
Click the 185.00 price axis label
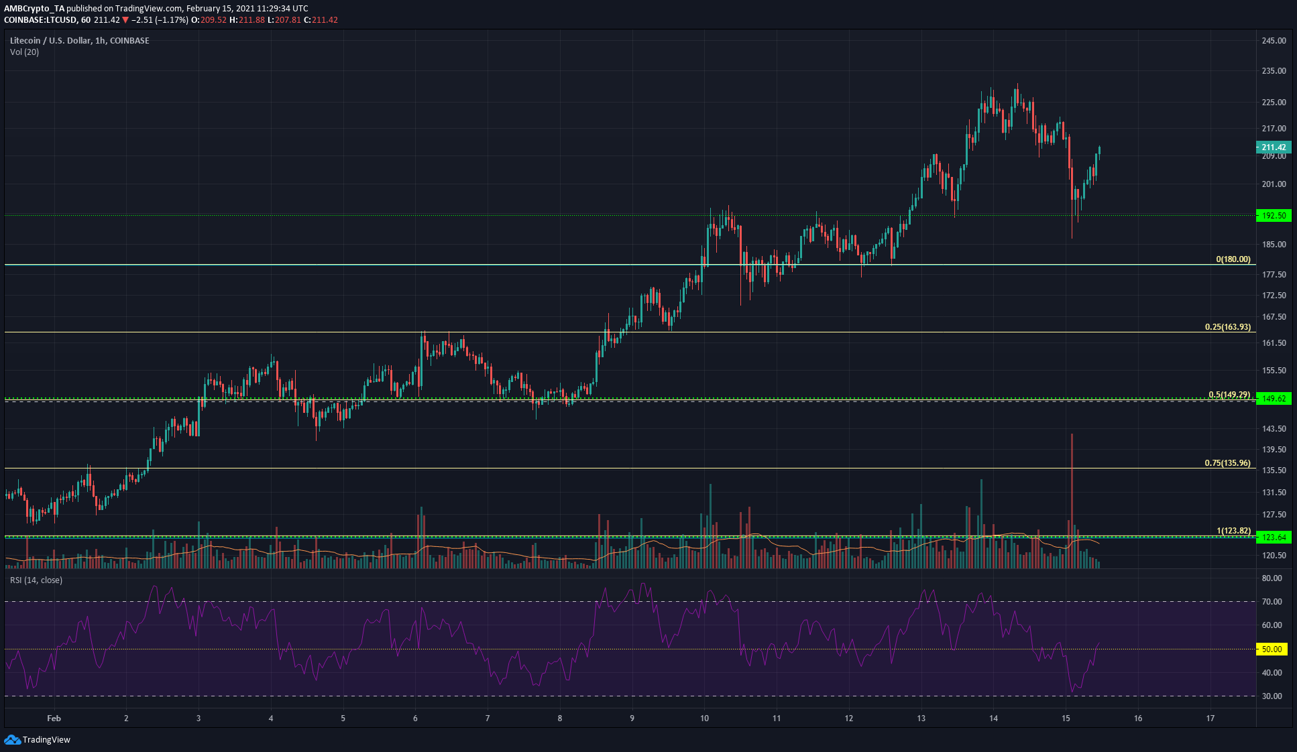(x=1274, y=245)
